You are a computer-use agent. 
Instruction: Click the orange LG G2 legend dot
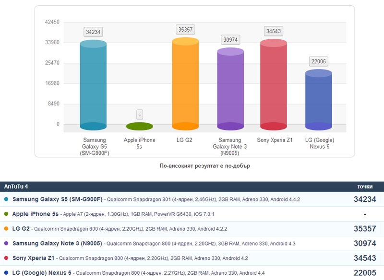(x=6, y=229)
